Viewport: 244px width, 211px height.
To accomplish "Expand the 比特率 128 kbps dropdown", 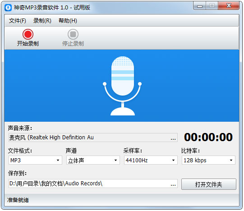I will [208, 160].
